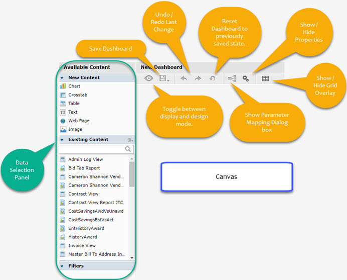Collapse the New Content section

pos(62,78)
